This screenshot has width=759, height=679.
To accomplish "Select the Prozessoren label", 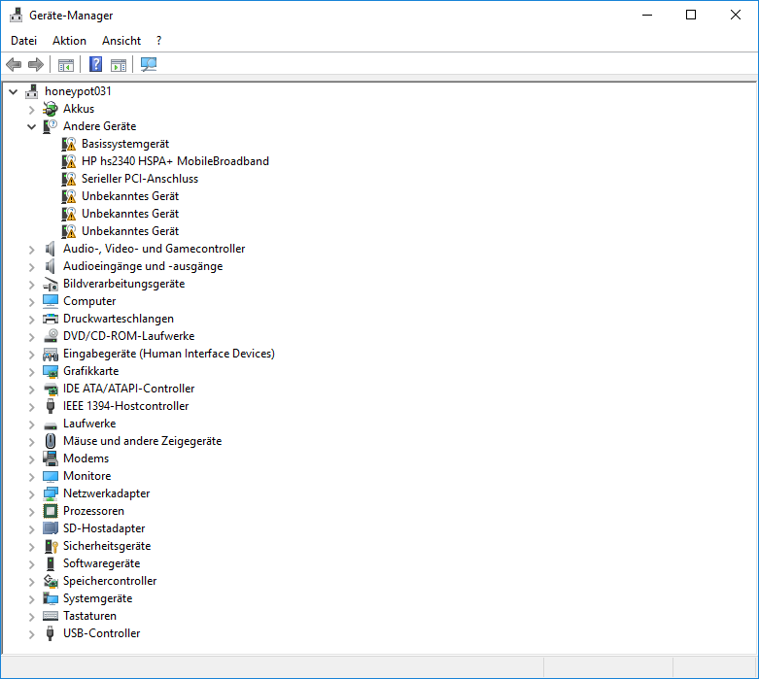I will [94, 511].
